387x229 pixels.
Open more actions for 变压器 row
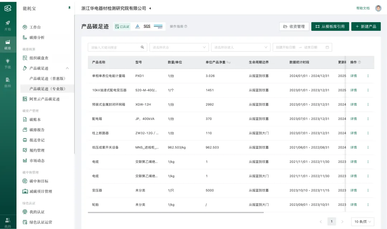[x=368, y=190]
